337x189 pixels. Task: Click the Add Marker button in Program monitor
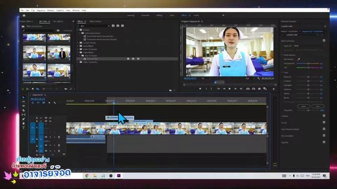point(200,89)
